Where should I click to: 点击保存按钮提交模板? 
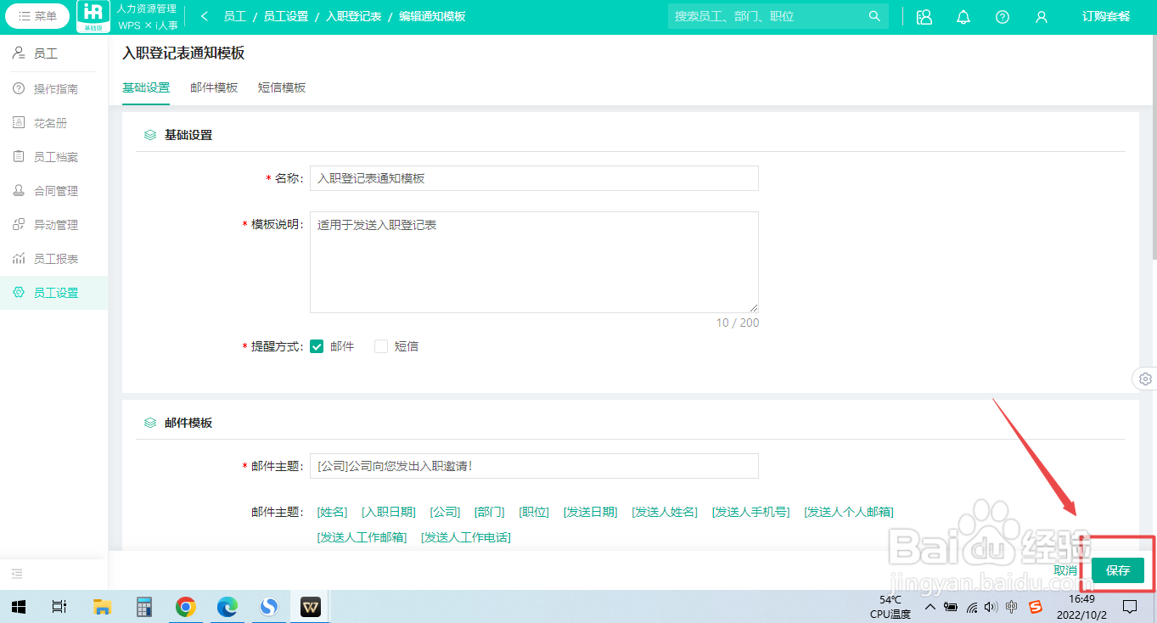click(x=1117, y=570)
